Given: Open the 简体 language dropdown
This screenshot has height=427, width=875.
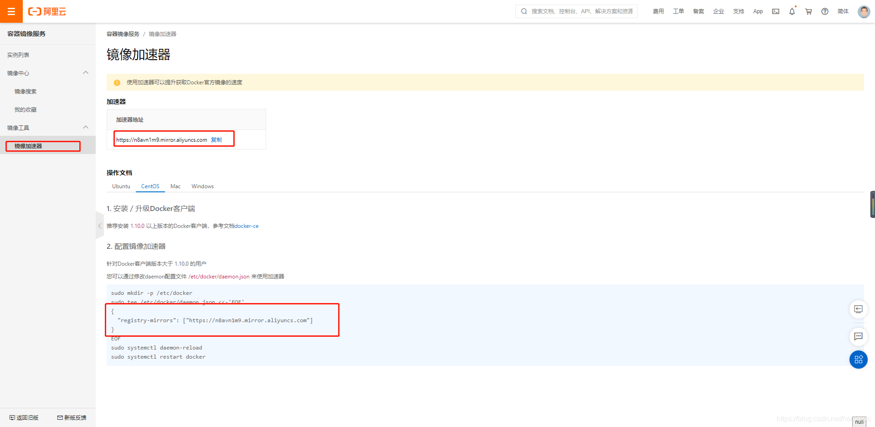Looking at the screenshot, I should coord(843,11).
